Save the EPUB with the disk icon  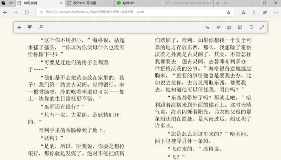240,27
